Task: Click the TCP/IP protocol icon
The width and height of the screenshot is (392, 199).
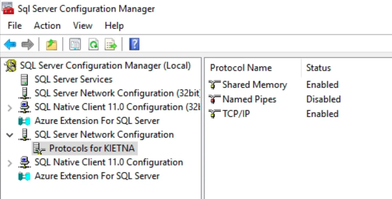Action: pos(215,114)
